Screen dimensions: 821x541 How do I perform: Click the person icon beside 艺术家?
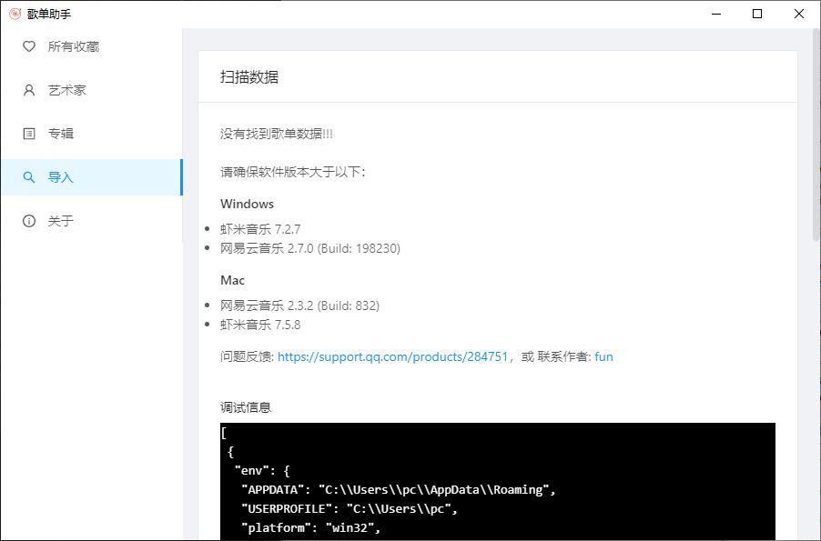click(29, 90)
